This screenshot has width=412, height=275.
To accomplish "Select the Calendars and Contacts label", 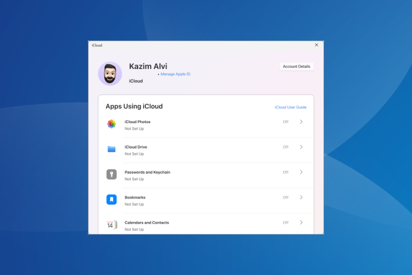I will click(147, 223).
